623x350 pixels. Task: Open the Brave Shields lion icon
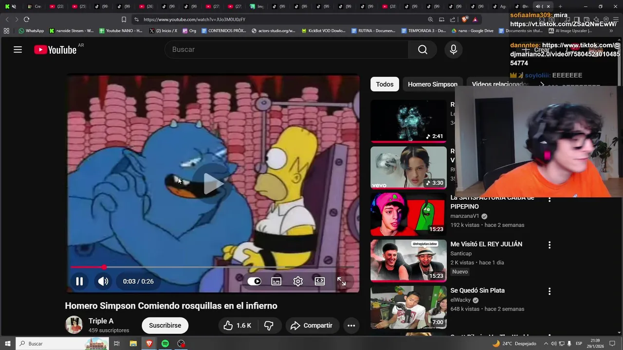464,19
